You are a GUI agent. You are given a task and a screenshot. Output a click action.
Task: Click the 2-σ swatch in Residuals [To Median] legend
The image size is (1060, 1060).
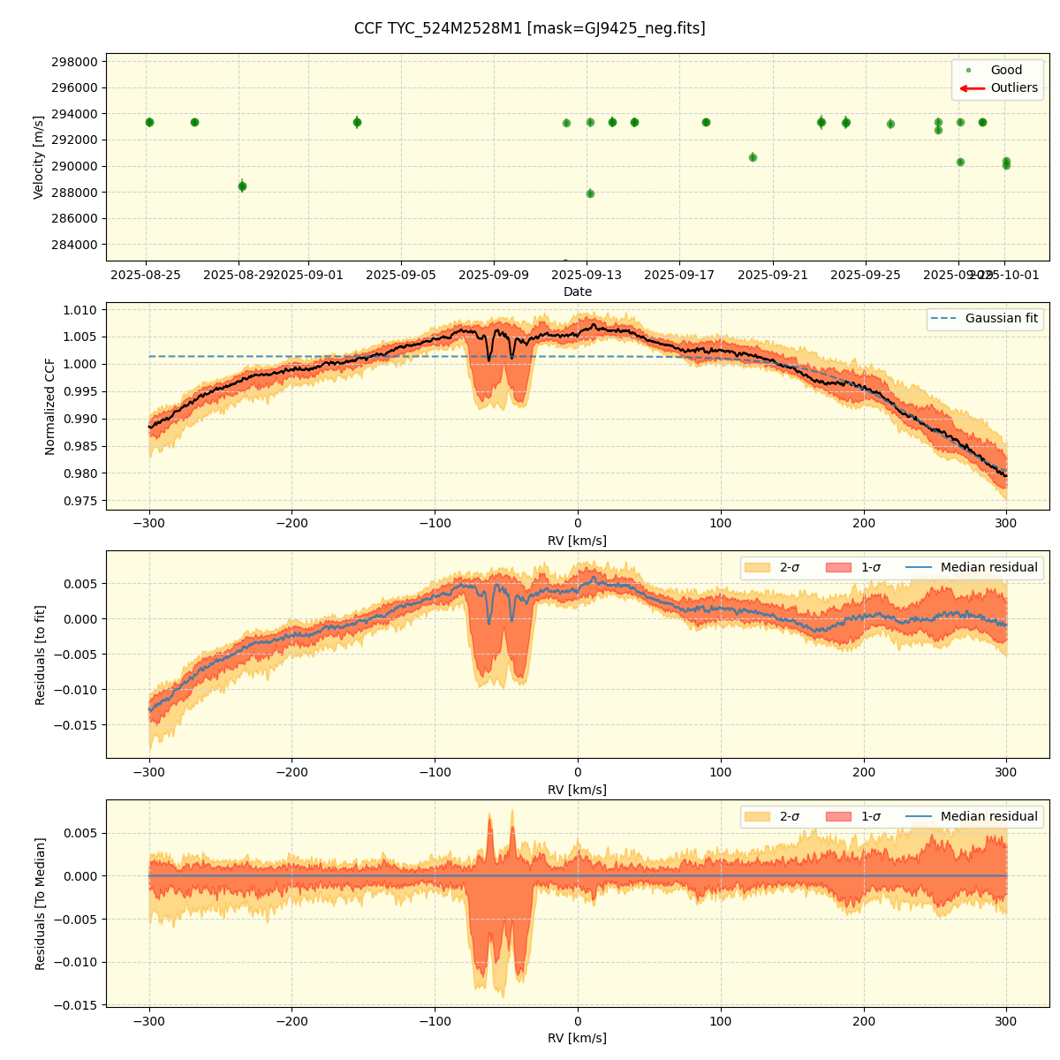757,817
